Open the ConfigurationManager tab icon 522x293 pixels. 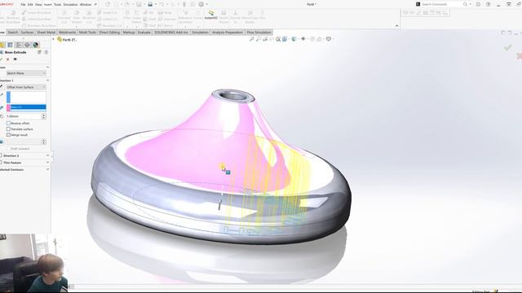[x=19, y=45]
